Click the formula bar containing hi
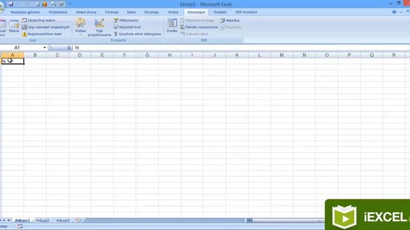This screenshot has width=410, height=230. tap(241, 48)
